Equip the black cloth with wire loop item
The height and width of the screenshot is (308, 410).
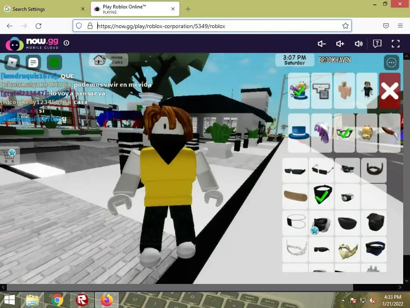click(x=295, y=223)
